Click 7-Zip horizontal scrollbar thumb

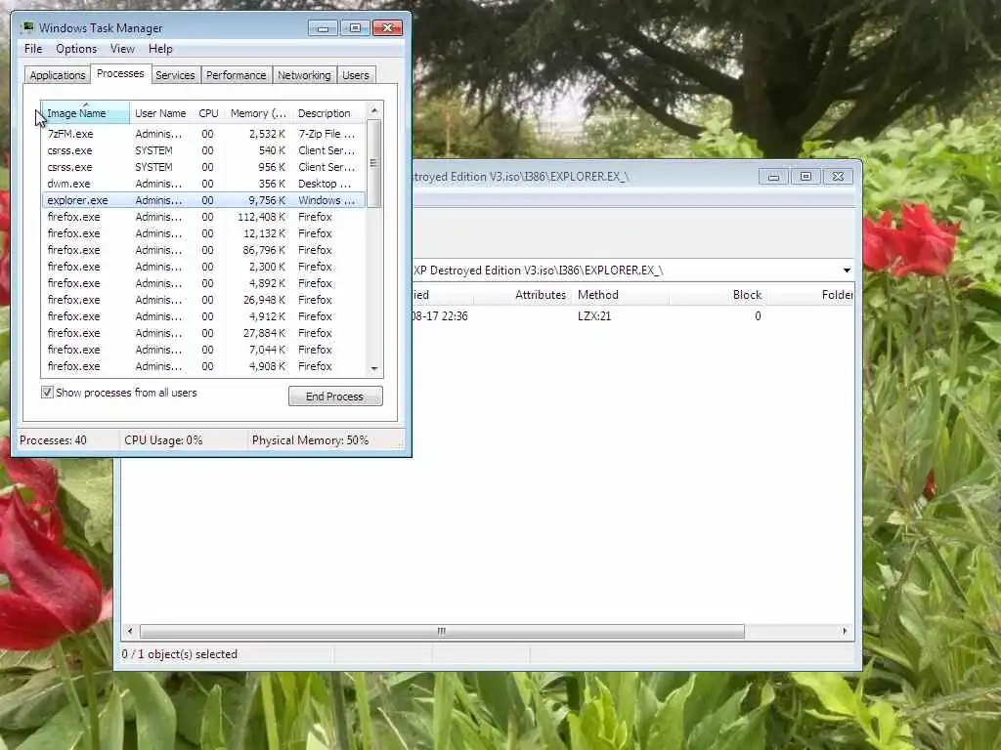click(x=442, y=632)
